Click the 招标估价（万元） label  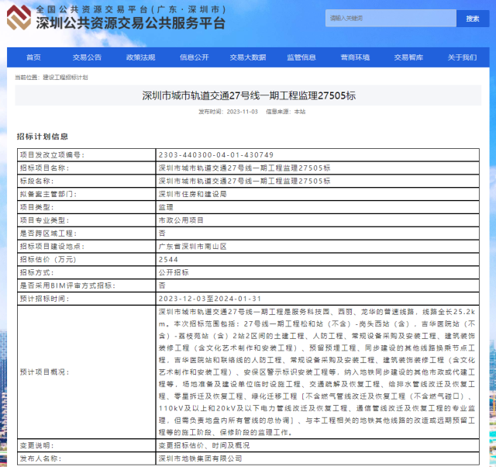tap(48, 259)
